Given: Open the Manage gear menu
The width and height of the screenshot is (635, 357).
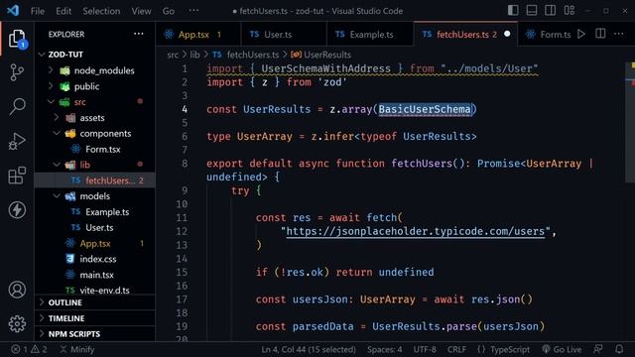Looking at the screenshot, I should pos(17,323).
